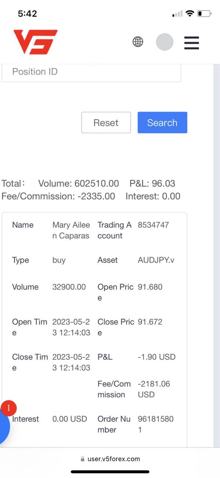220x478 pixels.
Task: Tap the user.v5forex.com address bar
Action: [114, 459]
